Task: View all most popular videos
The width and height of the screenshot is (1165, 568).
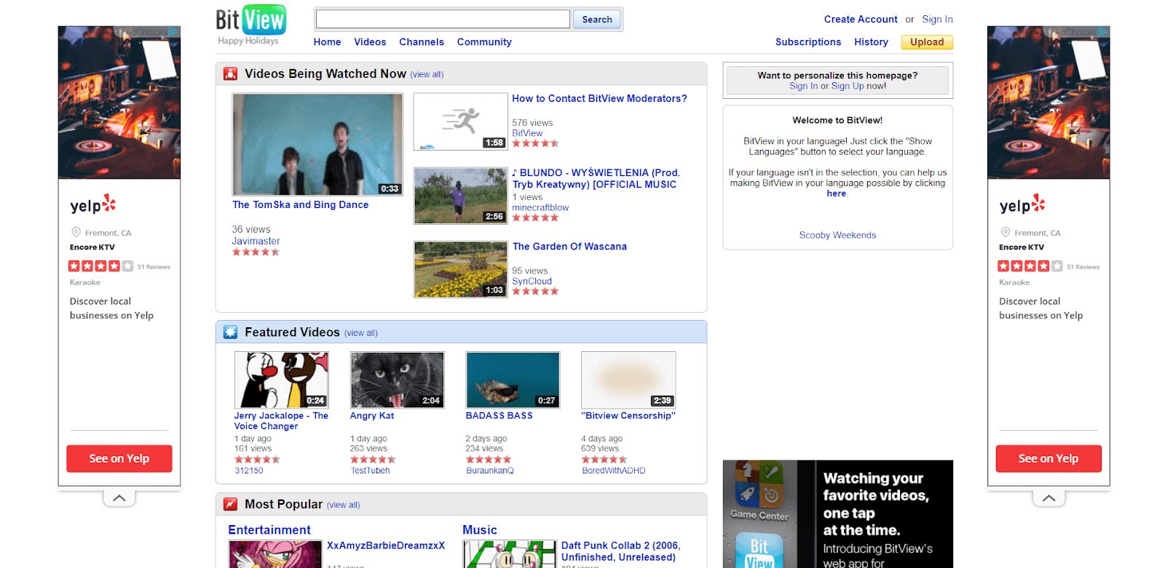Action: click(343, 505)
